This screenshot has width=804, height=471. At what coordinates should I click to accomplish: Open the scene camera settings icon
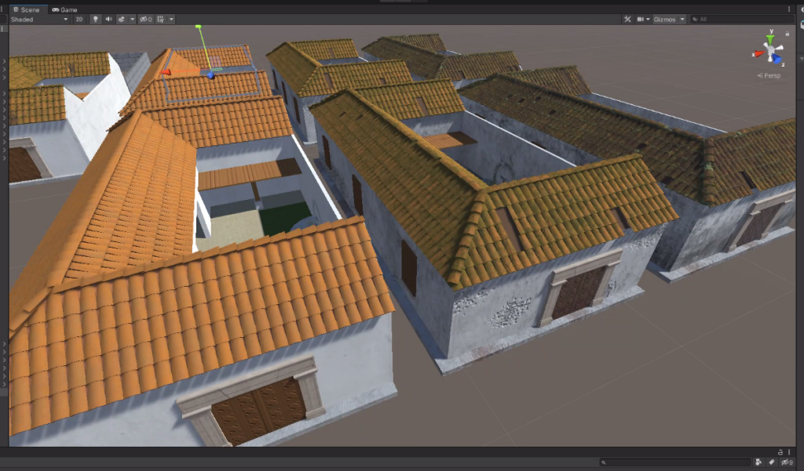[641, 19]
